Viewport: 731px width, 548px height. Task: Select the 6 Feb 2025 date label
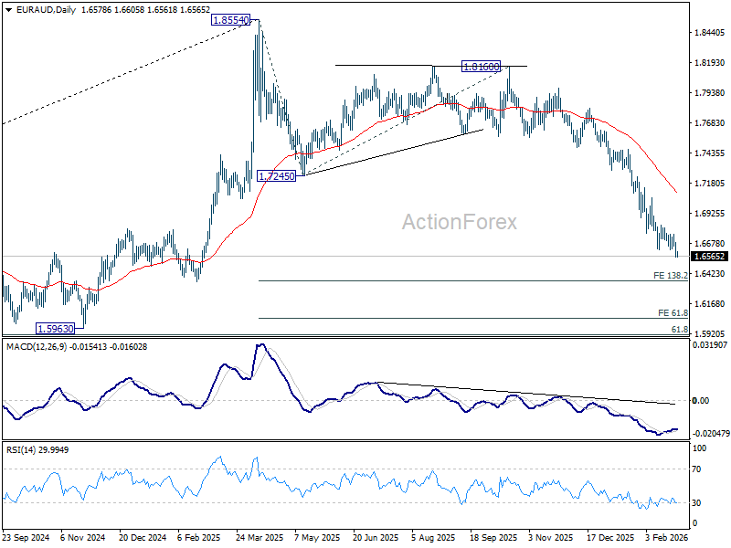coord(199,538)
